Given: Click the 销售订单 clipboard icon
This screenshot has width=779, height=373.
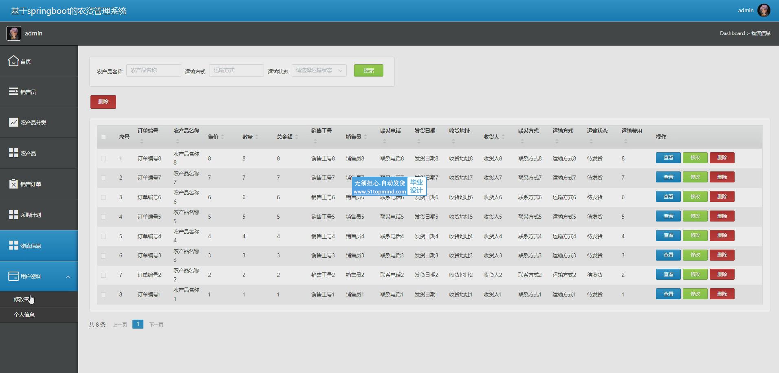Looking at the screenshot, I should [13, 184].
